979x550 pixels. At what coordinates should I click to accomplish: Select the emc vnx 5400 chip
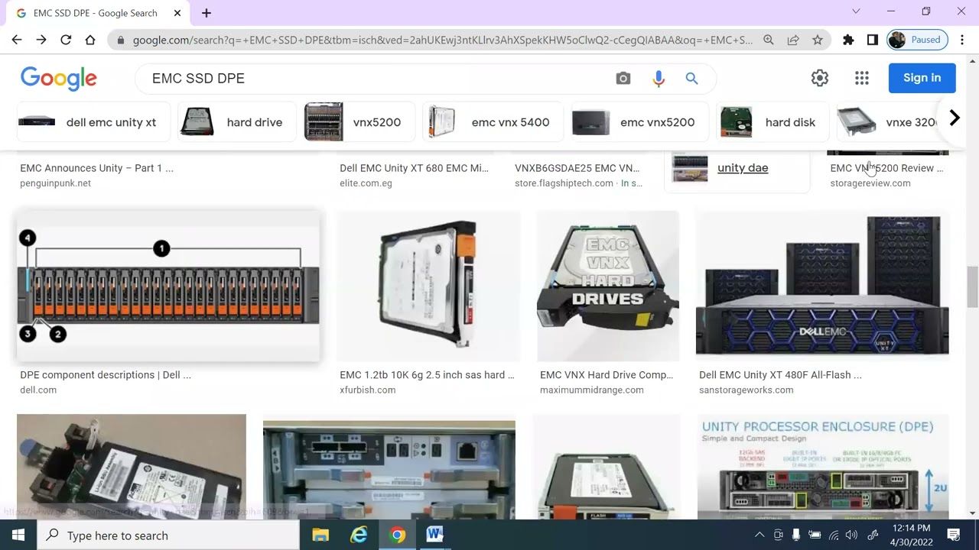click(493, 122)
